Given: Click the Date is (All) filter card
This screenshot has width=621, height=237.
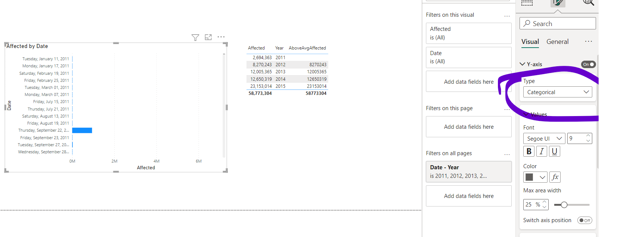Looking at the screenshot, I should coord(468,57).
